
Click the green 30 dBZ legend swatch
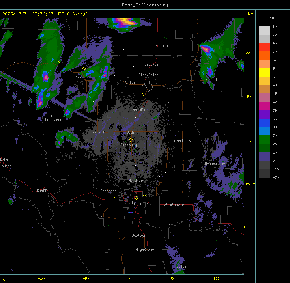pos(264,140)
